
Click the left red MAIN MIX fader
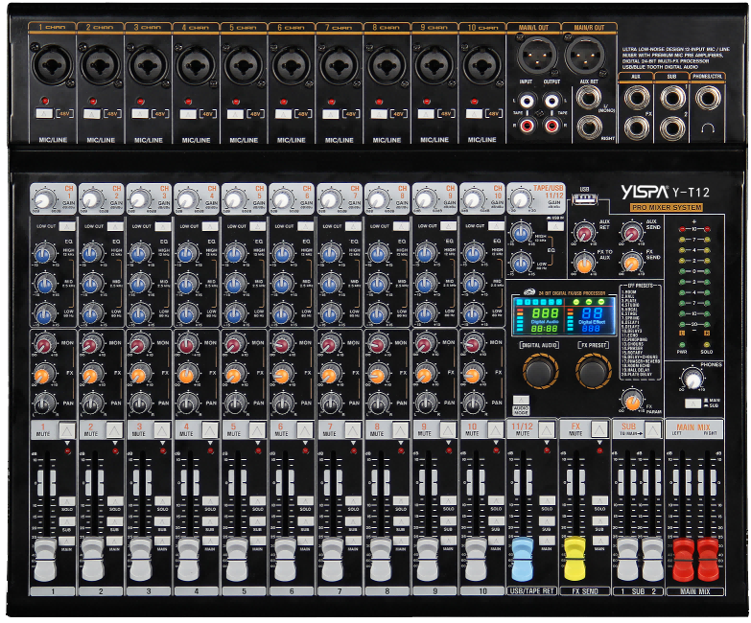[684, 560]
